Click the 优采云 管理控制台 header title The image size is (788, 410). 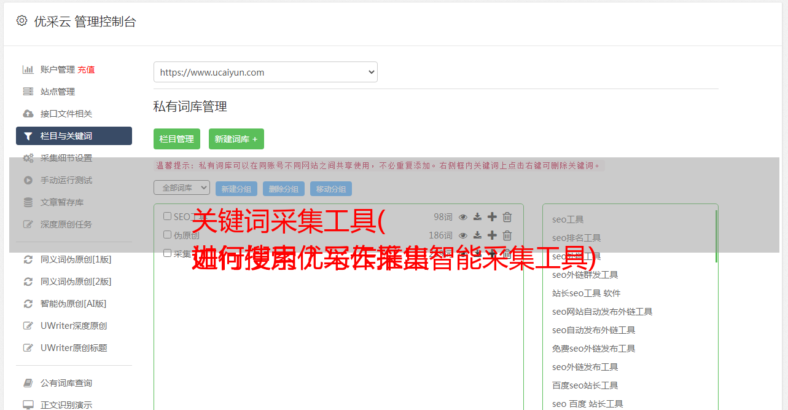[x=85, y=22]
